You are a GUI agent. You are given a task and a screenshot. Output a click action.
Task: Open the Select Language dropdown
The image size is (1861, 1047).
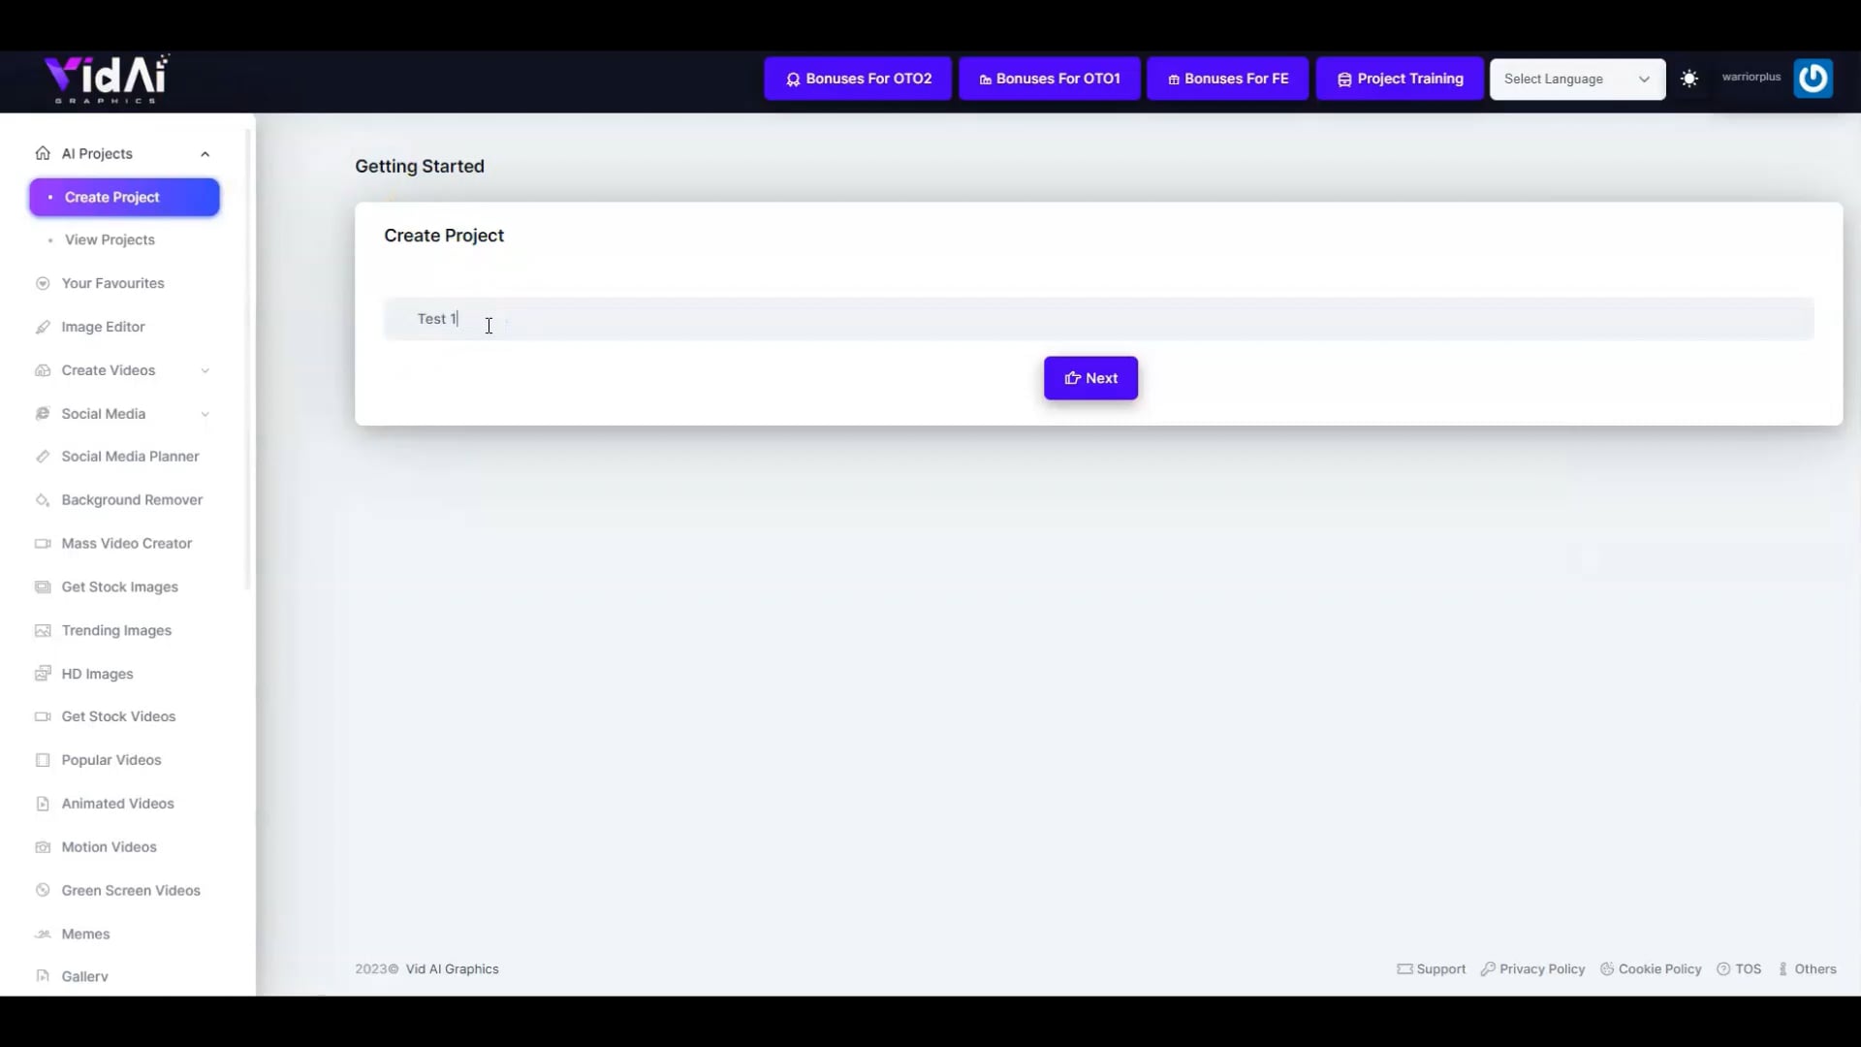coord(1576,79)
